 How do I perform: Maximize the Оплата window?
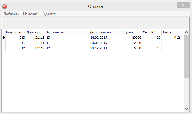173,5
